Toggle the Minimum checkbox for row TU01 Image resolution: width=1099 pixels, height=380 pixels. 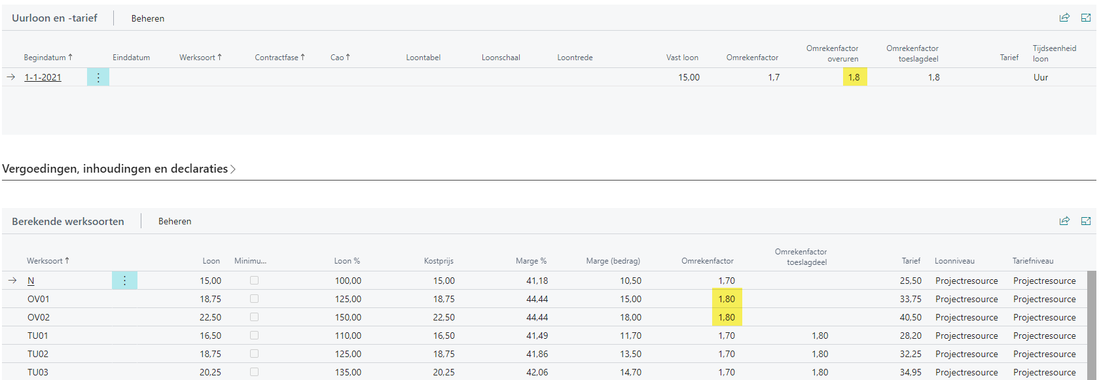pos(254,336)
